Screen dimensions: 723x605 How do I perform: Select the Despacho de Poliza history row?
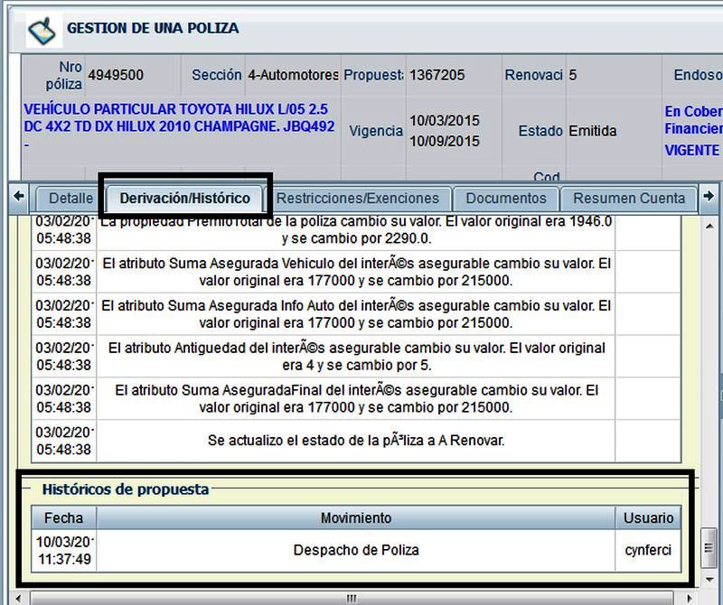point(356,550)
